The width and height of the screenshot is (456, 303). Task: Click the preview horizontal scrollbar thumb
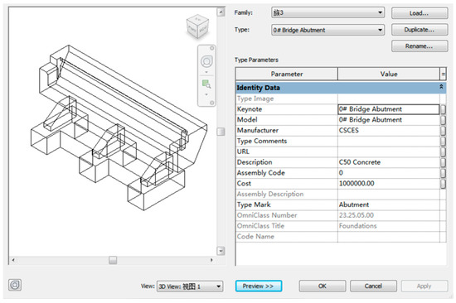[113, 260]
